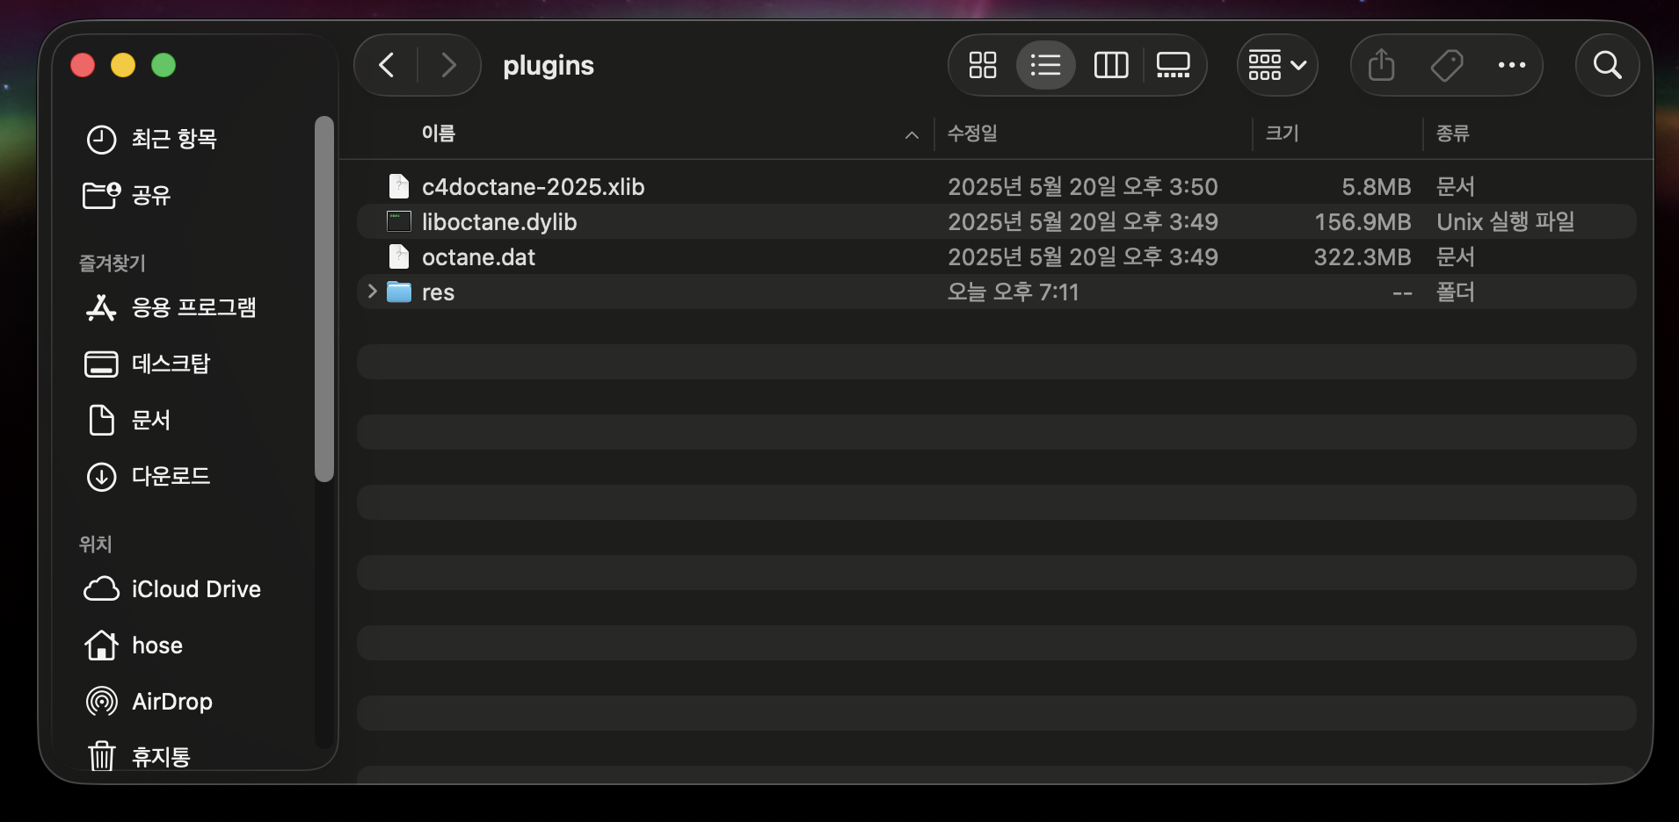The height and width of the screenshot is (822, 1679).
Task: Switch to list view
Action: [x=1045, y=65]
